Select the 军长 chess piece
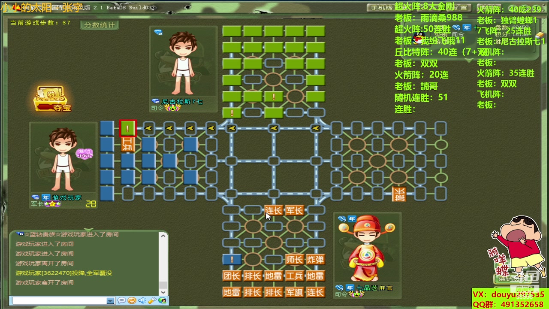 (x=295, y=210)
